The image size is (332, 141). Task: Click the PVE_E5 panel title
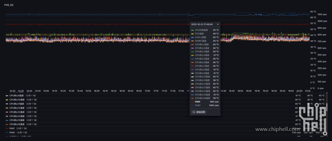coord(9,5)
